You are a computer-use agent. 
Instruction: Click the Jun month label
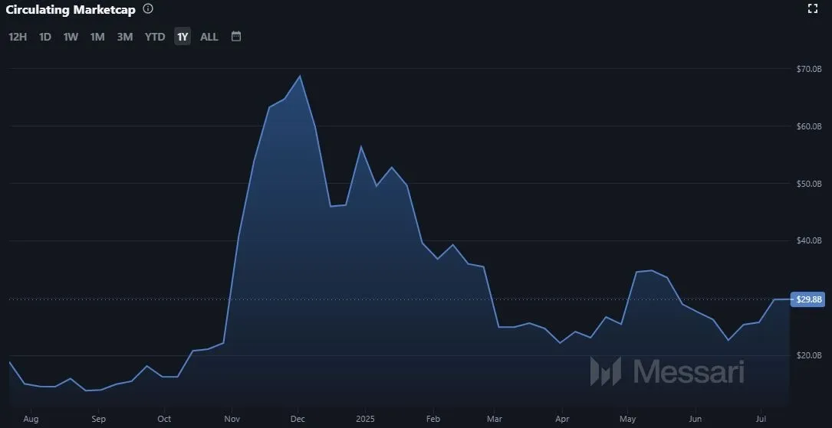(695, 419)
